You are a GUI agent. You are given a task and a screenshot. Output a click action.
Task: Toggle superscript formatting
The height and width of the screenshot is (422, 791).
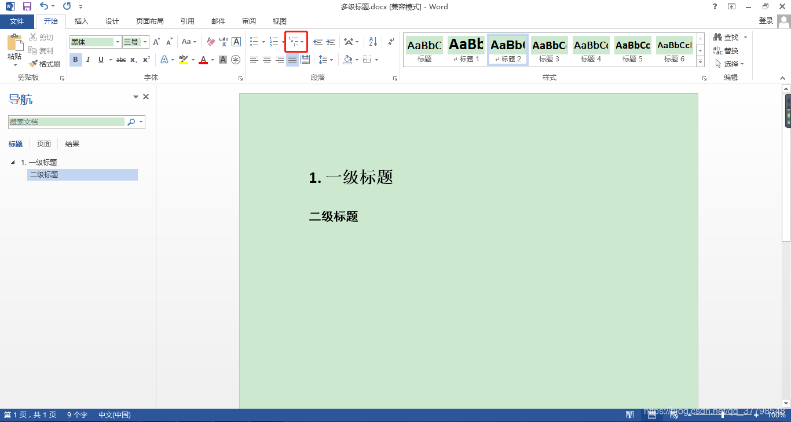[147, 60]
